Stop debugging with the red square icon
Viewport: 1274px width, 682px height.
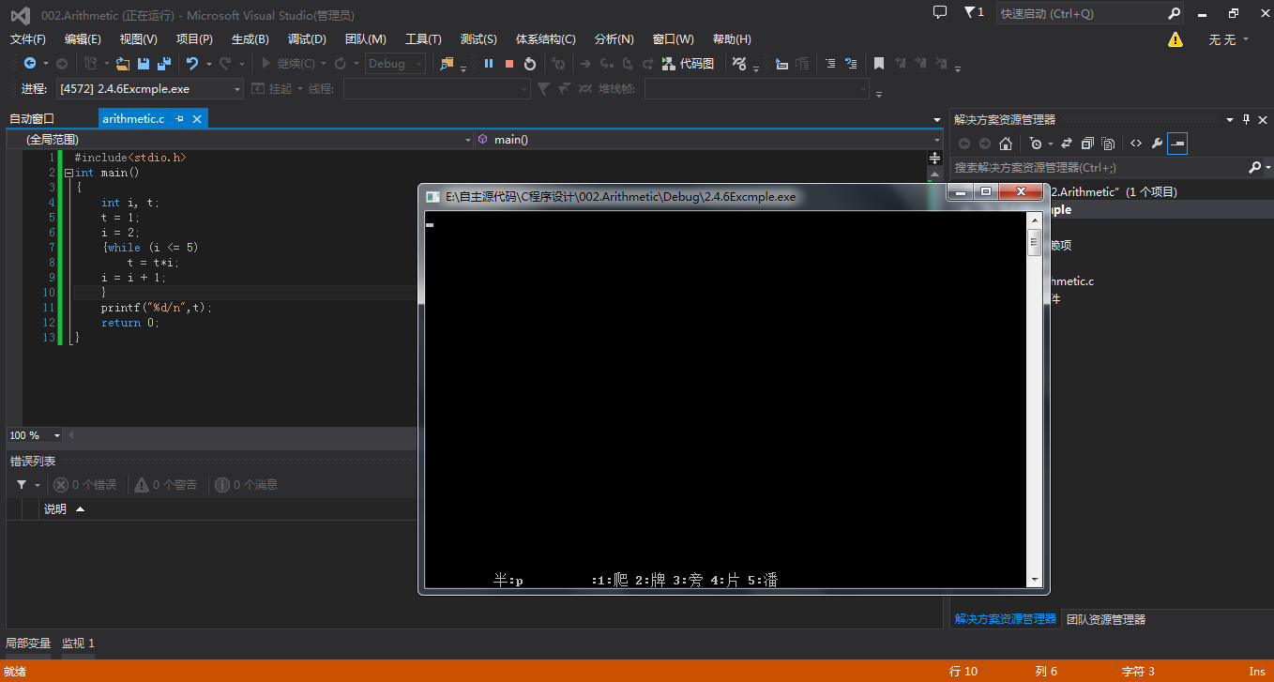pyautogui.click(x=509, y=64)
